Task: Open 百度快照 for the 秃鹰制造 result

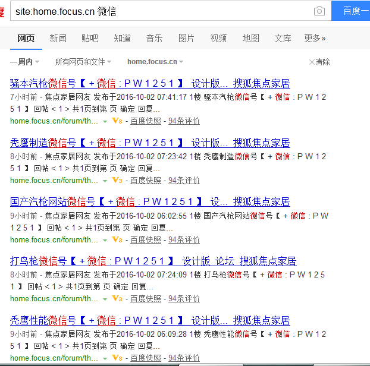Action: pyautogui.click(x=146, y=181)
